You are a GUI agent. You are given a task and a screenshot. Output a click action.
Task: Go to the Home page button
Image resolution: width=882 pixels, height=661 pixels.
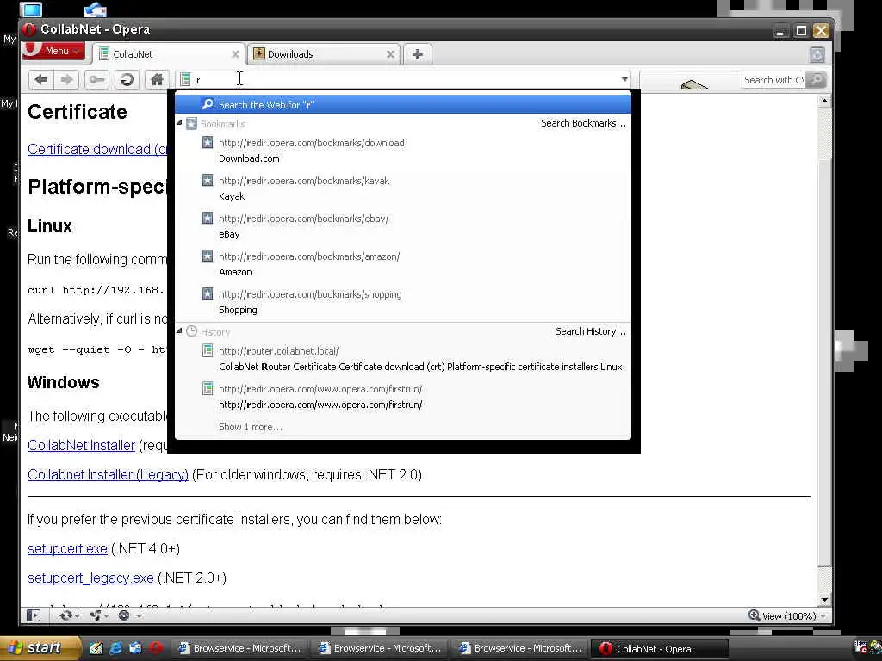[x=157, y=80]
